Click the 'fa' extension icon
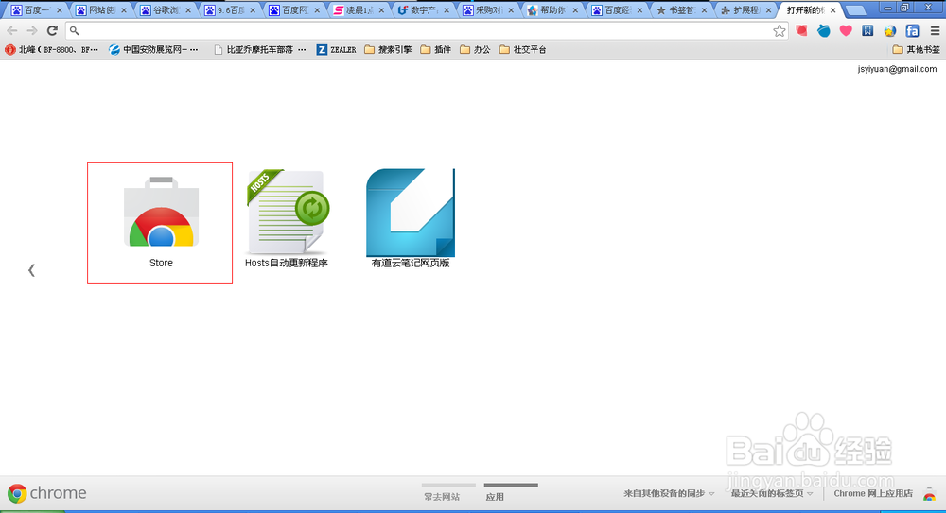Screen dimensions: 946x513 [912, 31]
